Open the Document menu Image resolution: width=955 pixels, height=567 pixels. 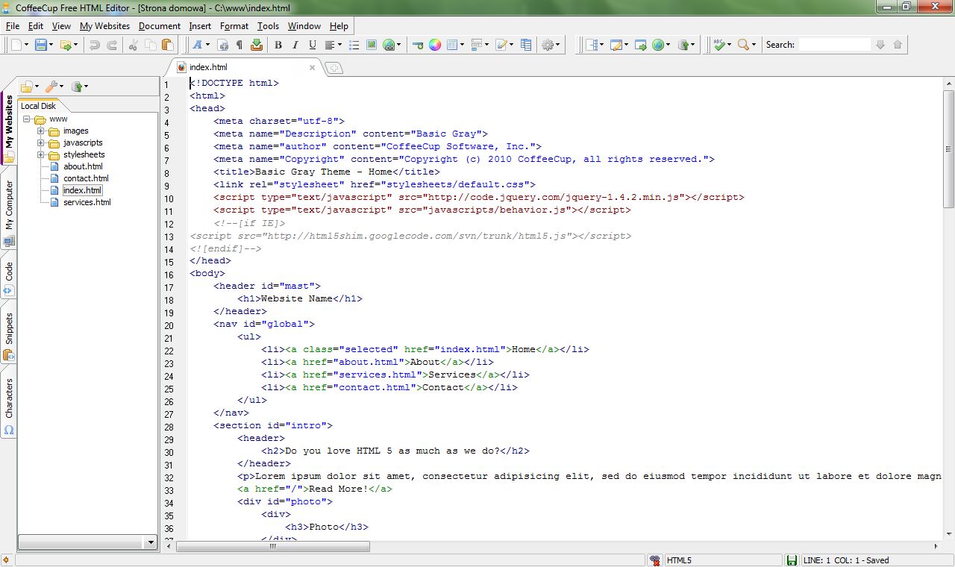click(x=160, y=25)
